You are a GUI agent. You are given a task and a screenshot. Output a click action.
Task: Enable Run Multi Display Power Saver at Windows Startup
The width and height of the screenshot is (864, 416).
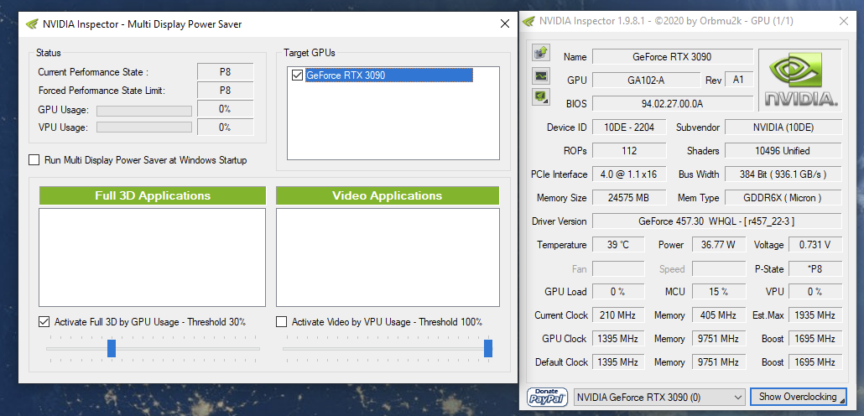[x=34, y=160]
